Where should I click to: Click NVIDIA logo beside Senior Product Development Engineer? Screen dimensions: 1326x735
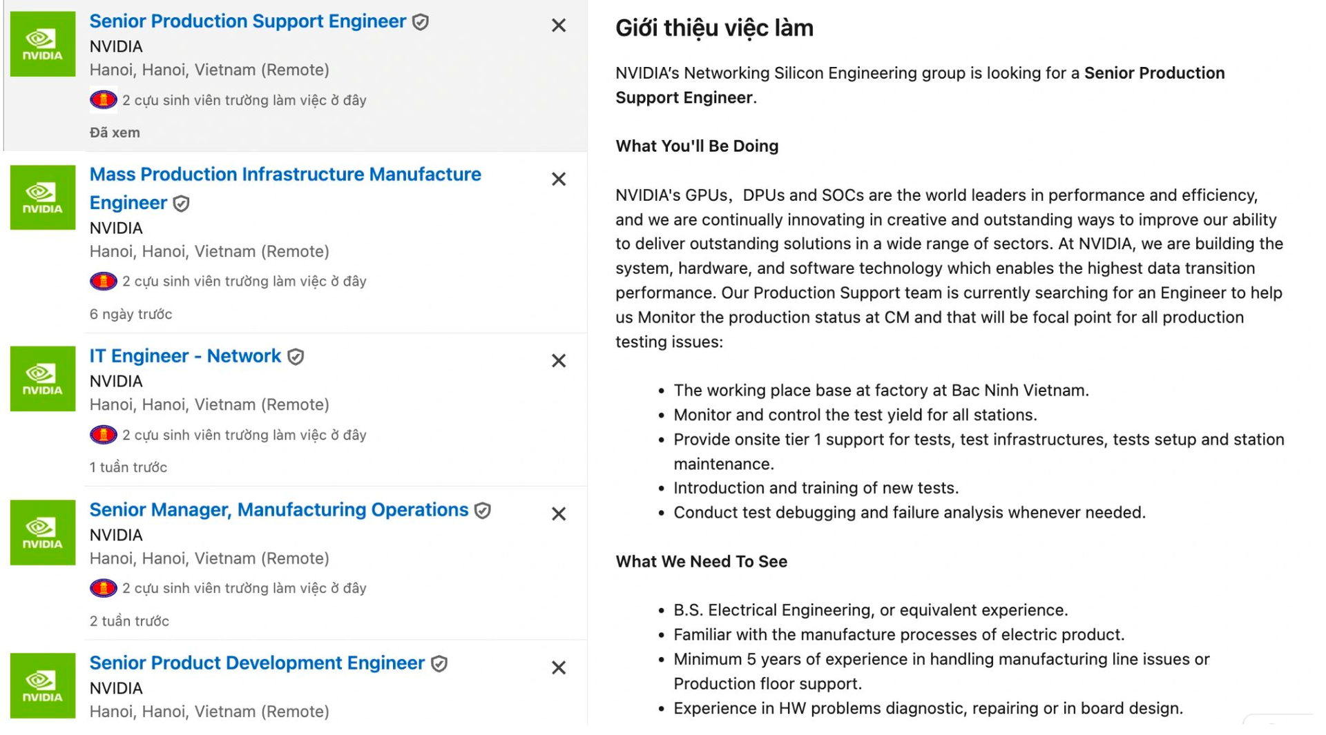click(x=43, y=686)
